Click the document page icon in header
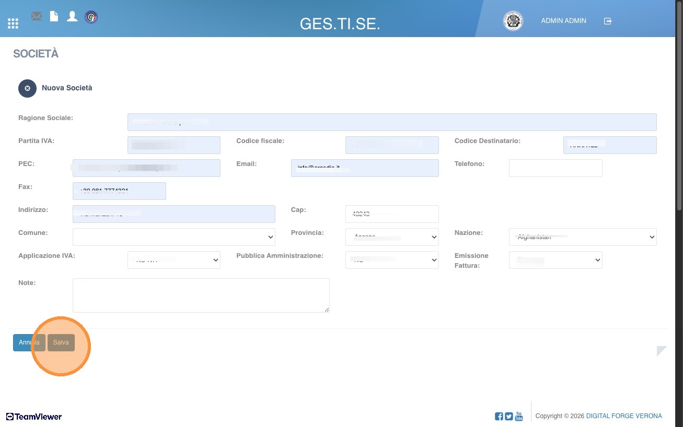Screen dimensions: 683x427 [54, 16]
